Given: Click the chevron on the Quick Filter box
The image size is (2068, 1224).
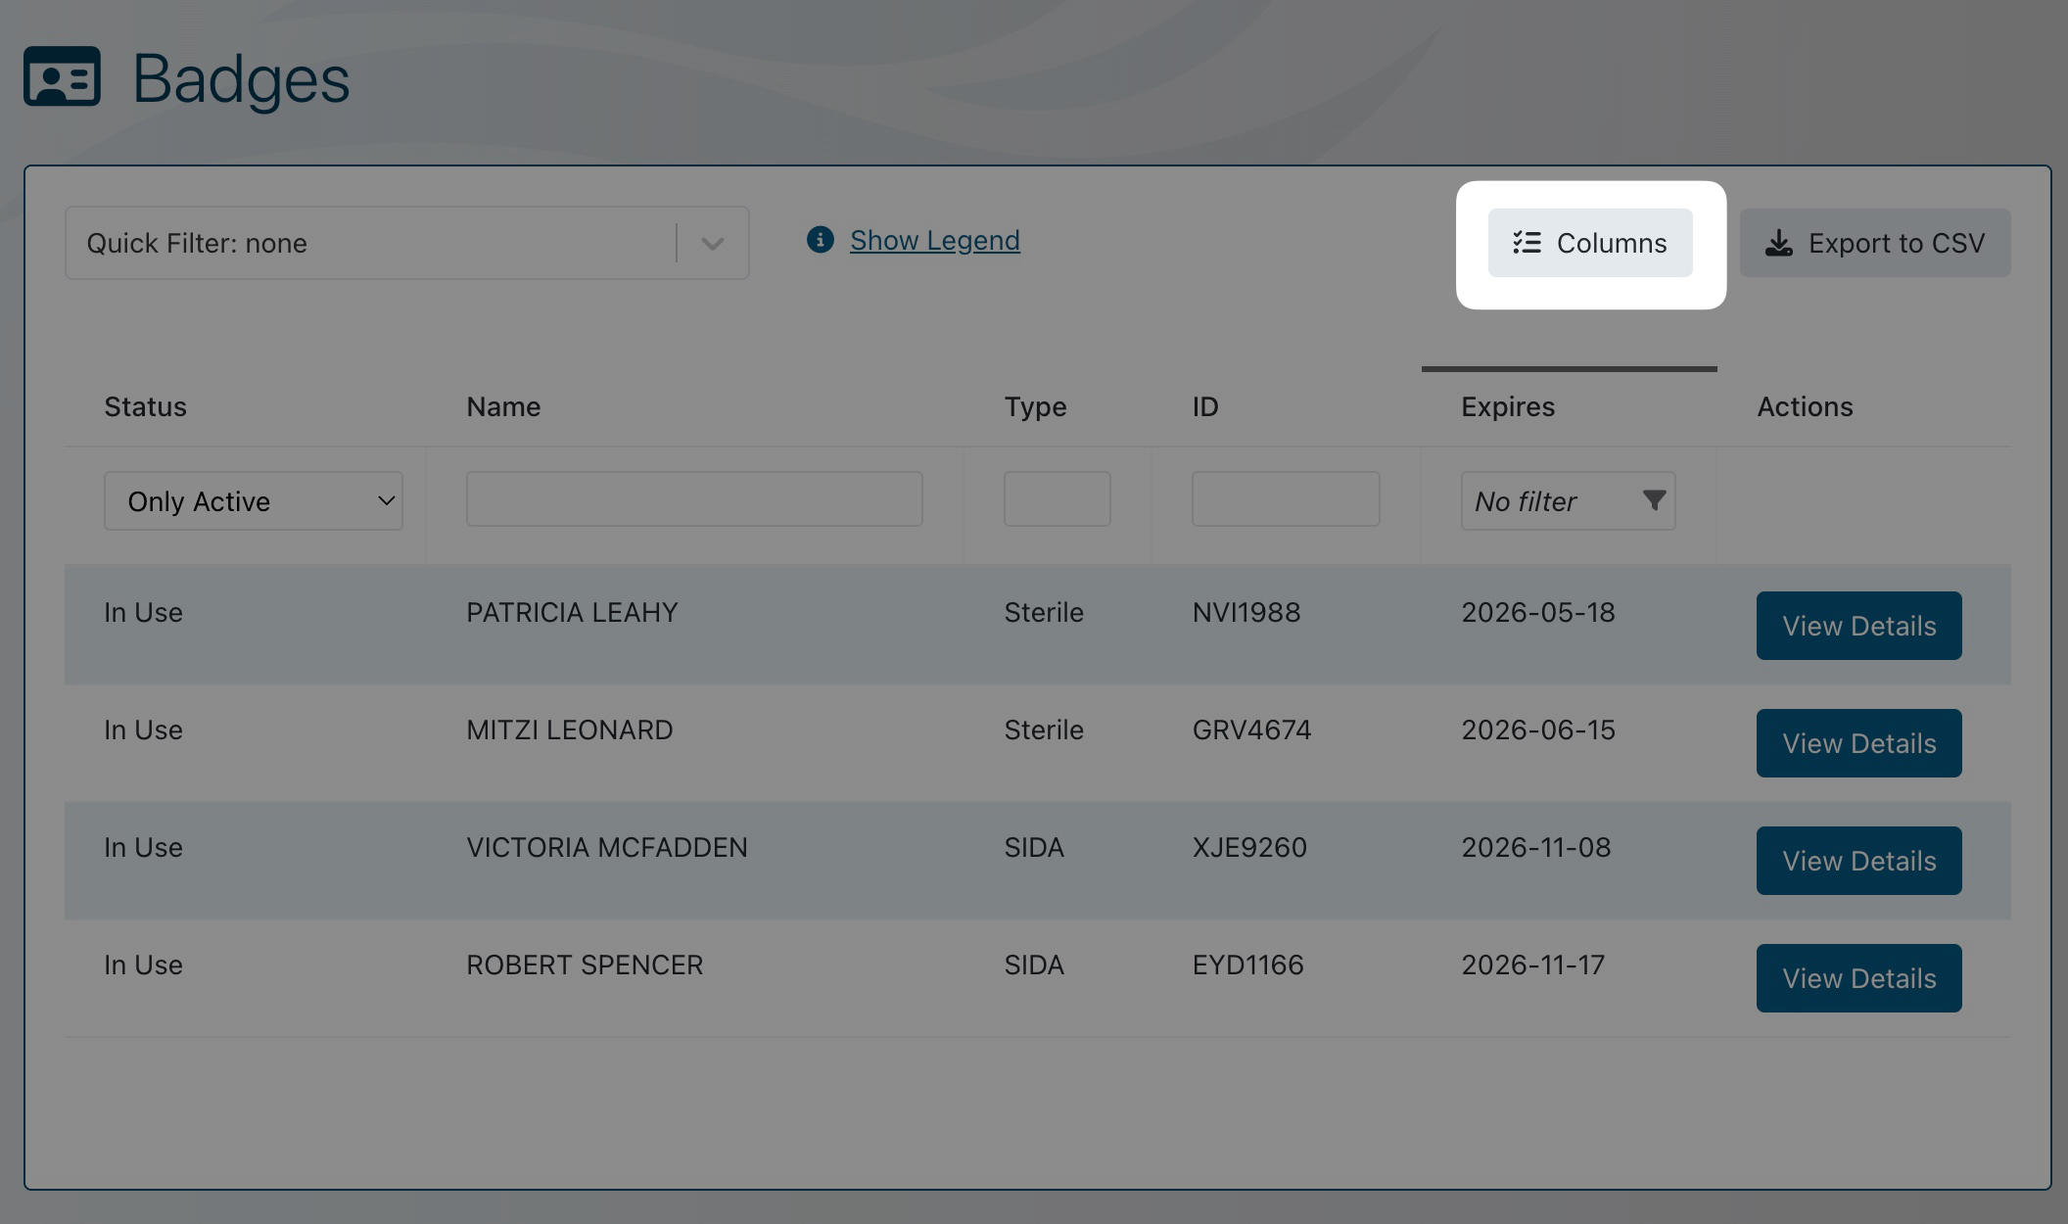Looking at the screenshot, I should (x=712, y=243).
